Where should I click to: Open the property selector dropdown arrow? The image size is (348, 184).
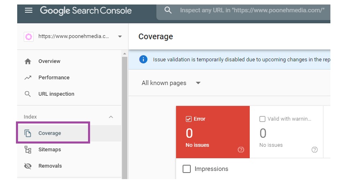coord(120,36)
